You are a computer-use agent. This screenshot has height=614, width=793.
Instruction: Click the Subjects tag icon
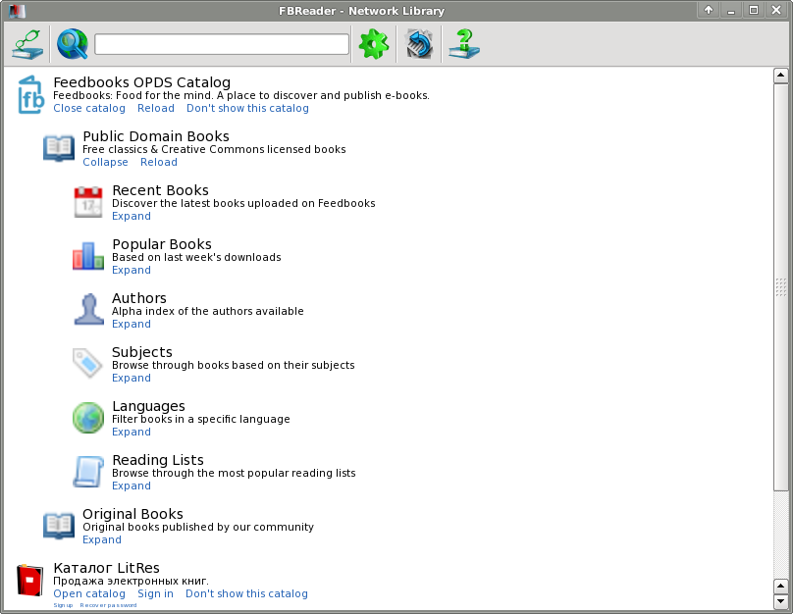pos(87,363)
